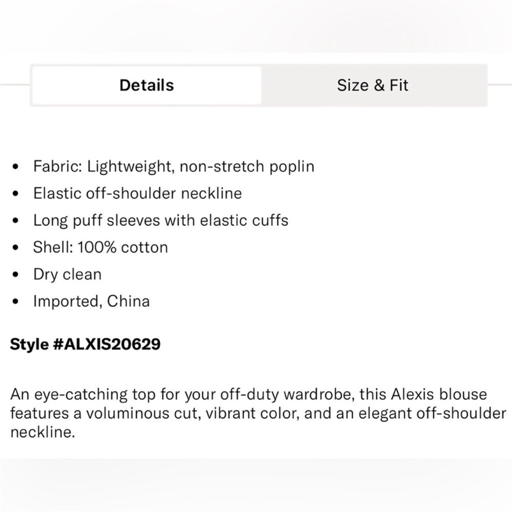Click the Style #ALXIS20629 number
Screen dimensions: 512x512
(85, 345)
